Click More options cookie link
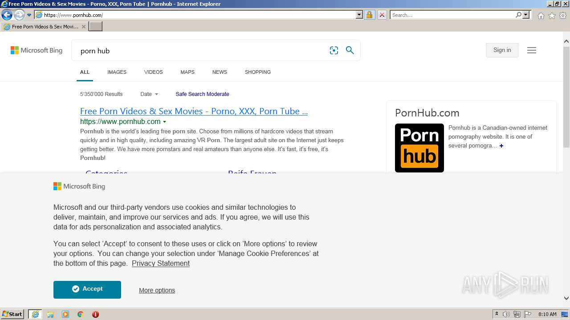 point(157,290)
